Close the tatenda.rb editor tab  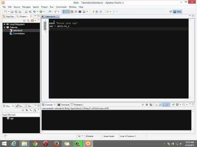coord(58,16)
